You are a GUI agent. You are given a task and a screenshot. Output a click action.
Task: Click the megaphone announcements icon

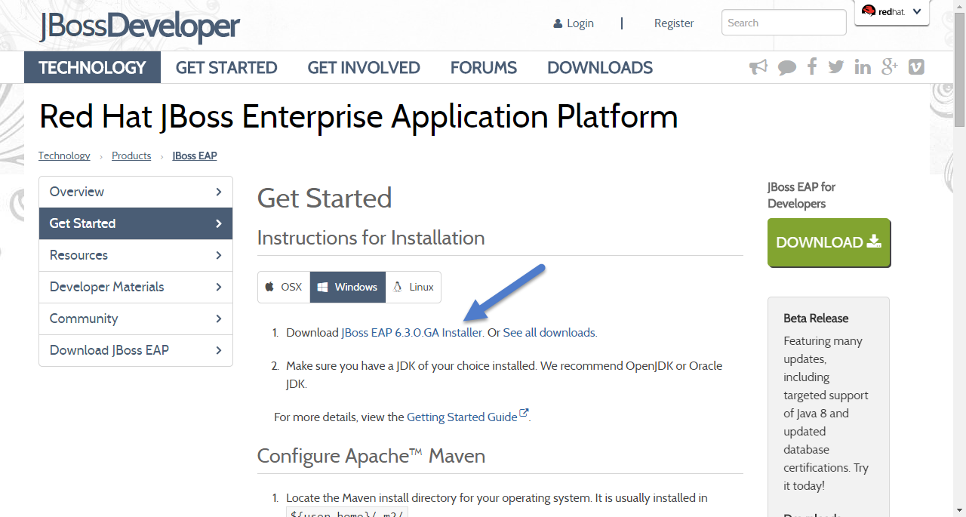758,67
